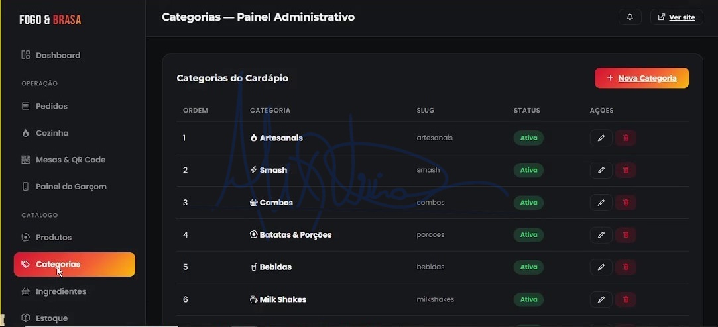The height and width of the screenshot is (327, 718).
Task: Delete the Smash category with trash icon
Action: (625, 170)
